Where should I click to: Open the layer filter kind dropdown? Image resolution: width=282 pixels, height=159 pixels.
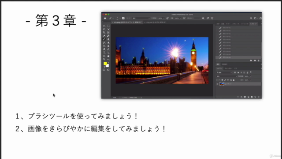(x=224, y=72)
